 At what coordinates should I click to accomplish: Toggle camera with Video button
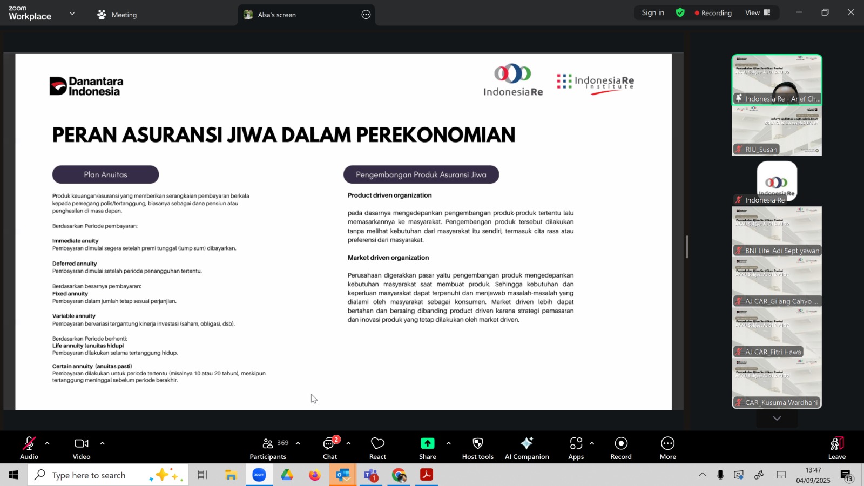[82, 448]
